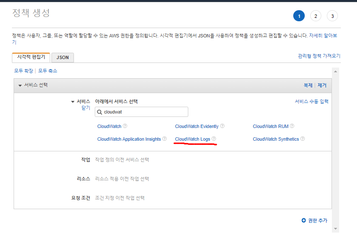
Task: Click 복제 to duplicate the block
Action: (308, 85)
